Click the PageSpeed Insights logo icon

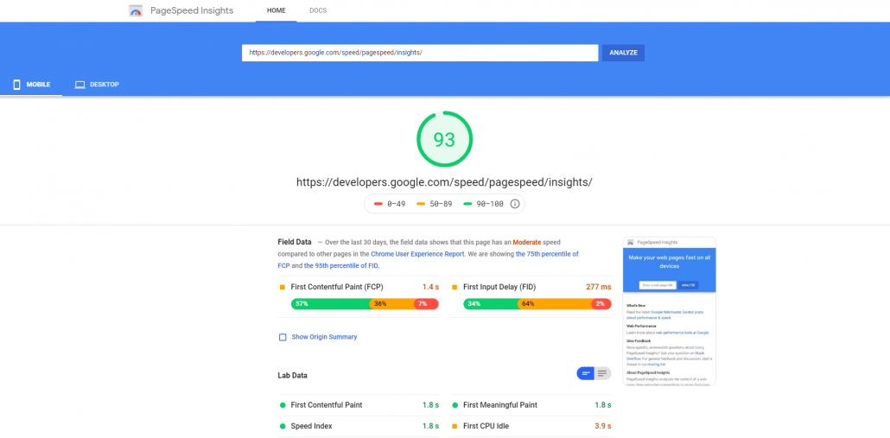[x=136, y=11]
